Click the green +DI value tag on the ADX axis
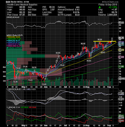Viewport: 125px width, 127px height. [x=121, y=116]
